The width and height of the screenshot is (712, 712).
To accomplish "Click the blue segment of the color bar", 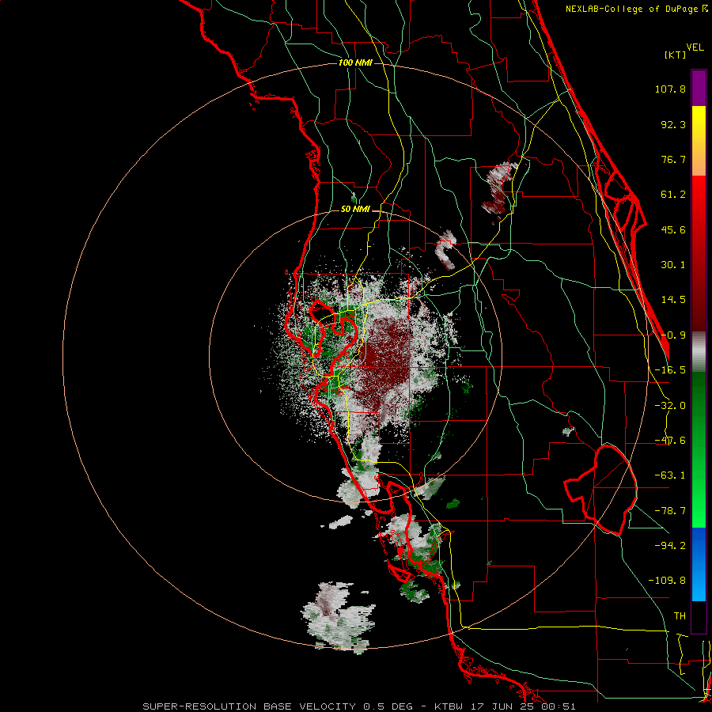I will click(x=699, y=564).
